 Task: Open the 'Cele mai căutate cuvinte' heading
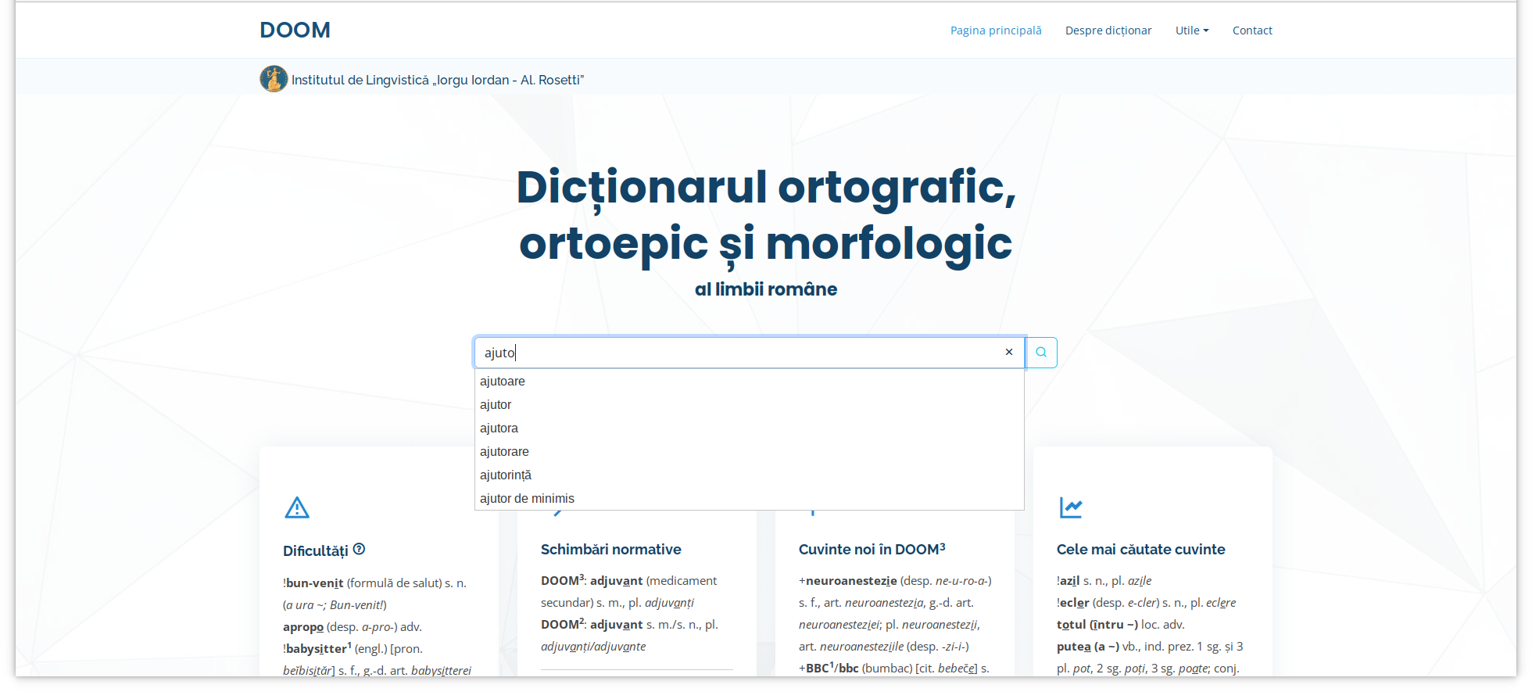pyautogui.click(x=1140, y=550)
